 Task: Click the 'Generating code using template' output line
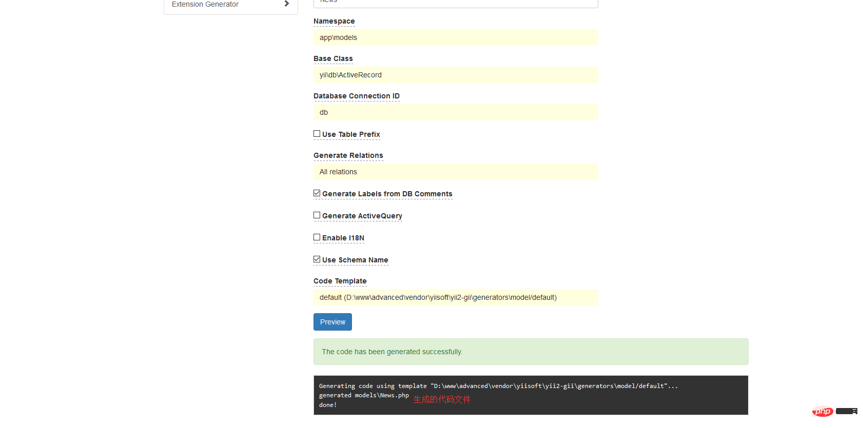point(498,386)
